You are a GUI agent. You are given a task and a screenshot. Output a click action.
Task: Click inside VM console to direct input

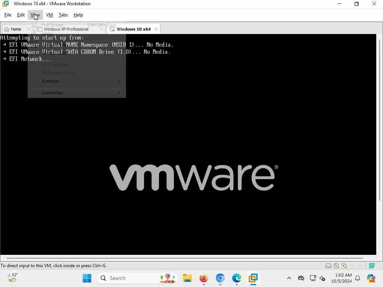tap(188, 144)
